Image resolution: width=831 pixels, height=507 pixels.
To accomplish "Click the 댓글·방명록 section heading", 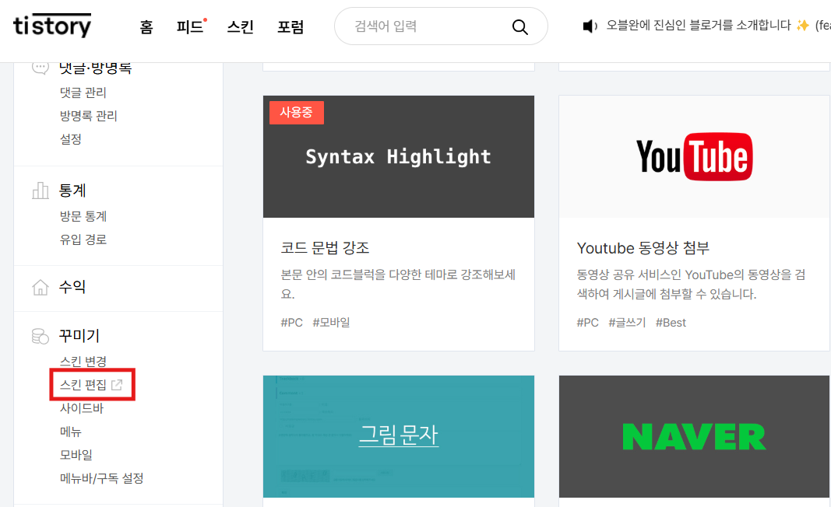I will (x=95, y=68).
